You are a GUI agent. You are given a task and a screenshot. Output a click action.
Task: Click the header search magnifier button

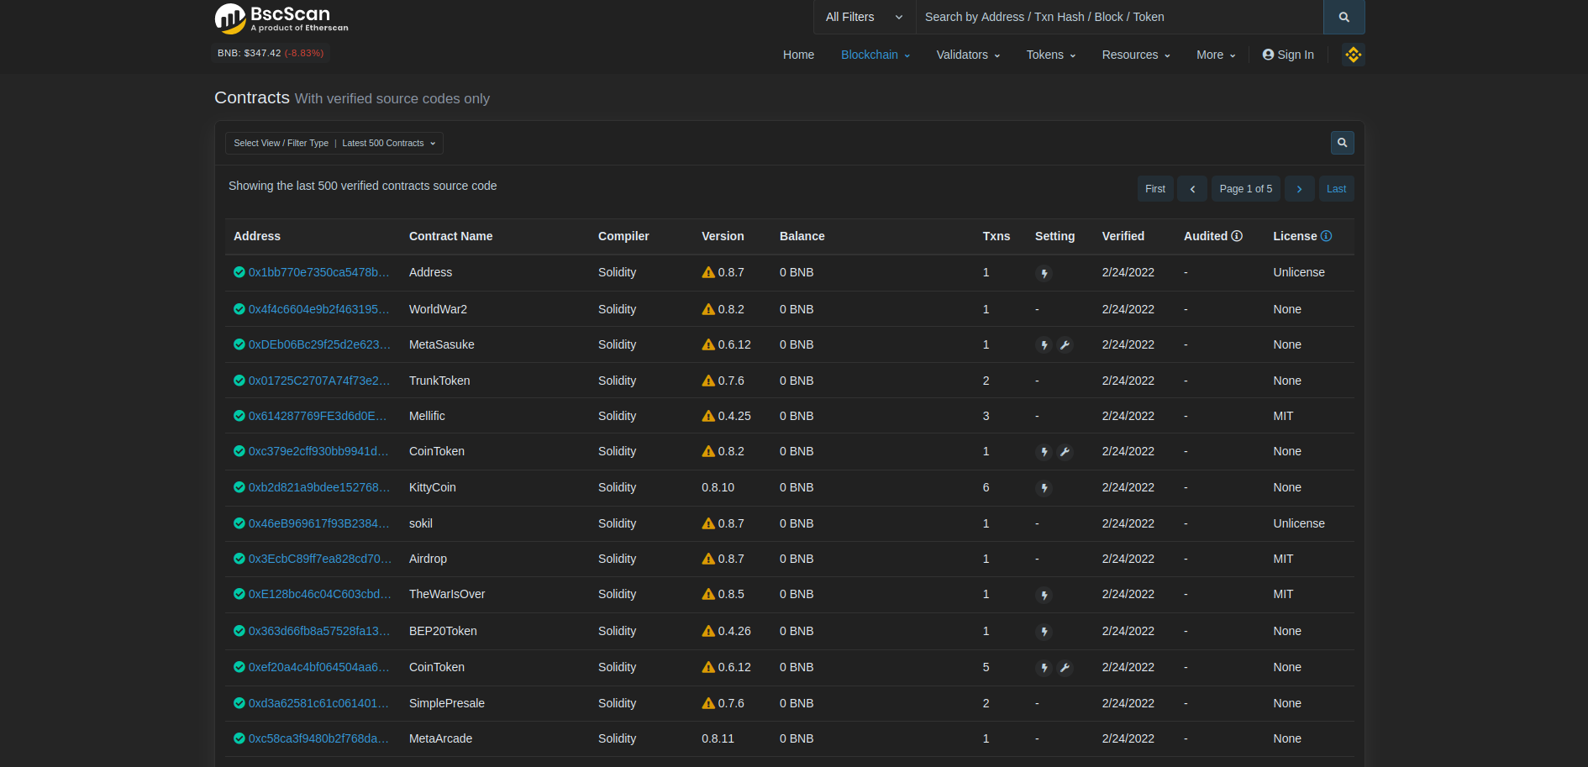tap(1343, 17)
